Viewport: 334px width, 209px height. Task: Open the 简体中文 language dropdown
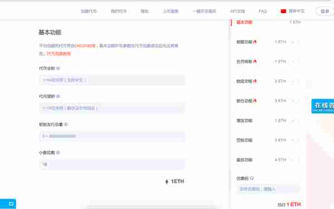pyautogui.click(x=297, y=11)
